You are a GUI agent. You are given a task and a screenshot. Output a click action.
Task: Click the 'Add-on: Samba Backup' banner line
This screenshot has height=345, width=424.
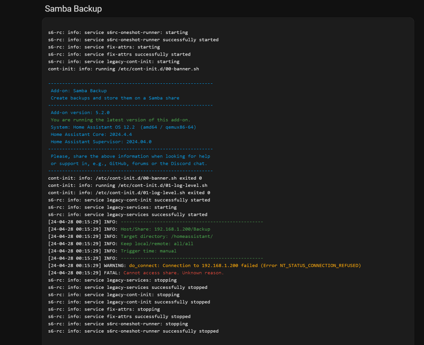(x=79, y=90)
